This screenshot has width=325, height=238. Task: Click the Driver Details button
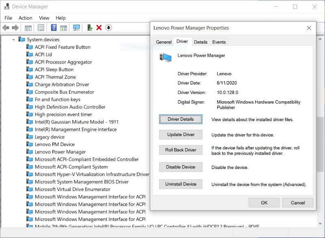click(x=181, y=119)
